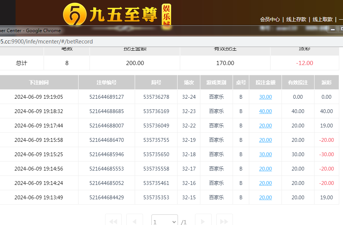
Task: Open 线上取款 in the top navigation
Action: pos(323,19)
